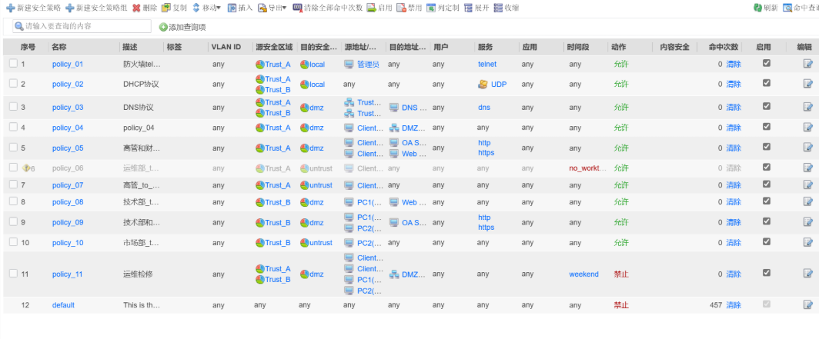Screen dimensions: 819x339
Task: Click the UDP service icon in policy_02
Action: tap(483, 84)
